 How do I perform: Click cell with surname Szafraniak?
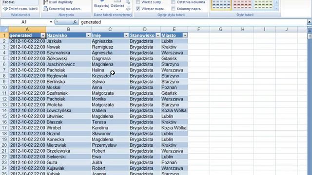click(69, 93)
